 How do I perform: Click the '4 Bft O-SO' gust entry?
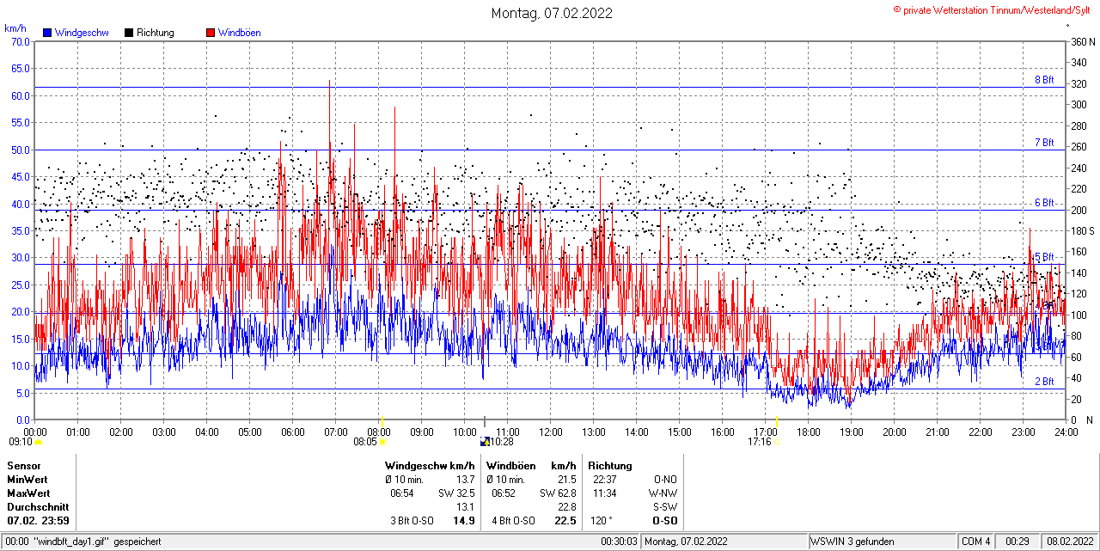pyautogui.click(x=513, y=520)
